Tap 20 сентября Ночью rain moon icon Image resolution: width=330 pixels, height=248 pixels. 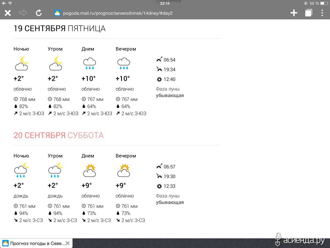point(21,170)
